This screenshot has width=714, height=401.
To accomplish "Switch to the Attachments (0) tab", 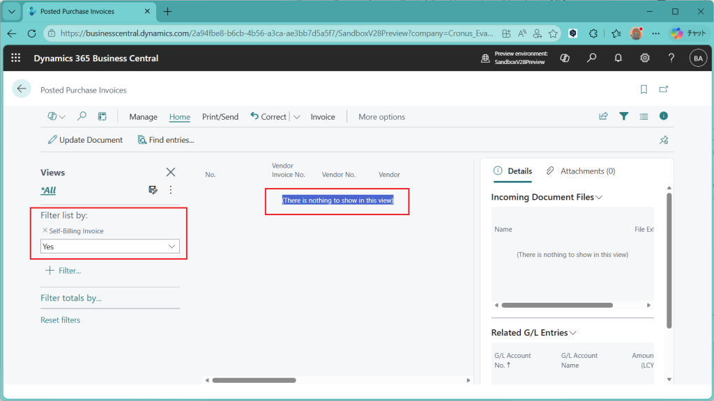I will (x=581, y=171).
